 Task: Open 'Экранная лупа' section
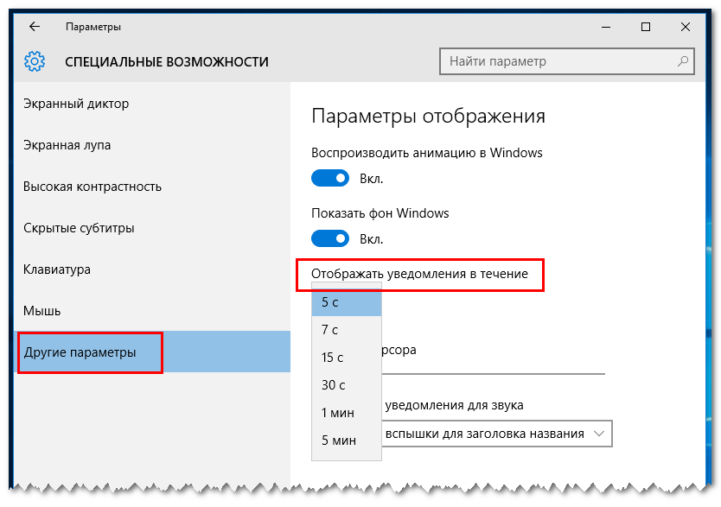click(152, 145)
